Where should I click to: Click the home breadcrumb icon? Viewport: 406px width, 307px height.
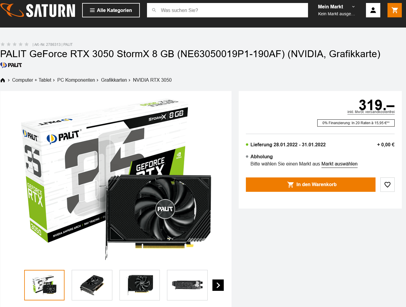tap(3, 80)
